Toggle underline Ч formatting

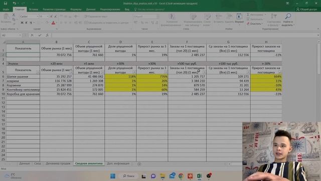(31, 23)
